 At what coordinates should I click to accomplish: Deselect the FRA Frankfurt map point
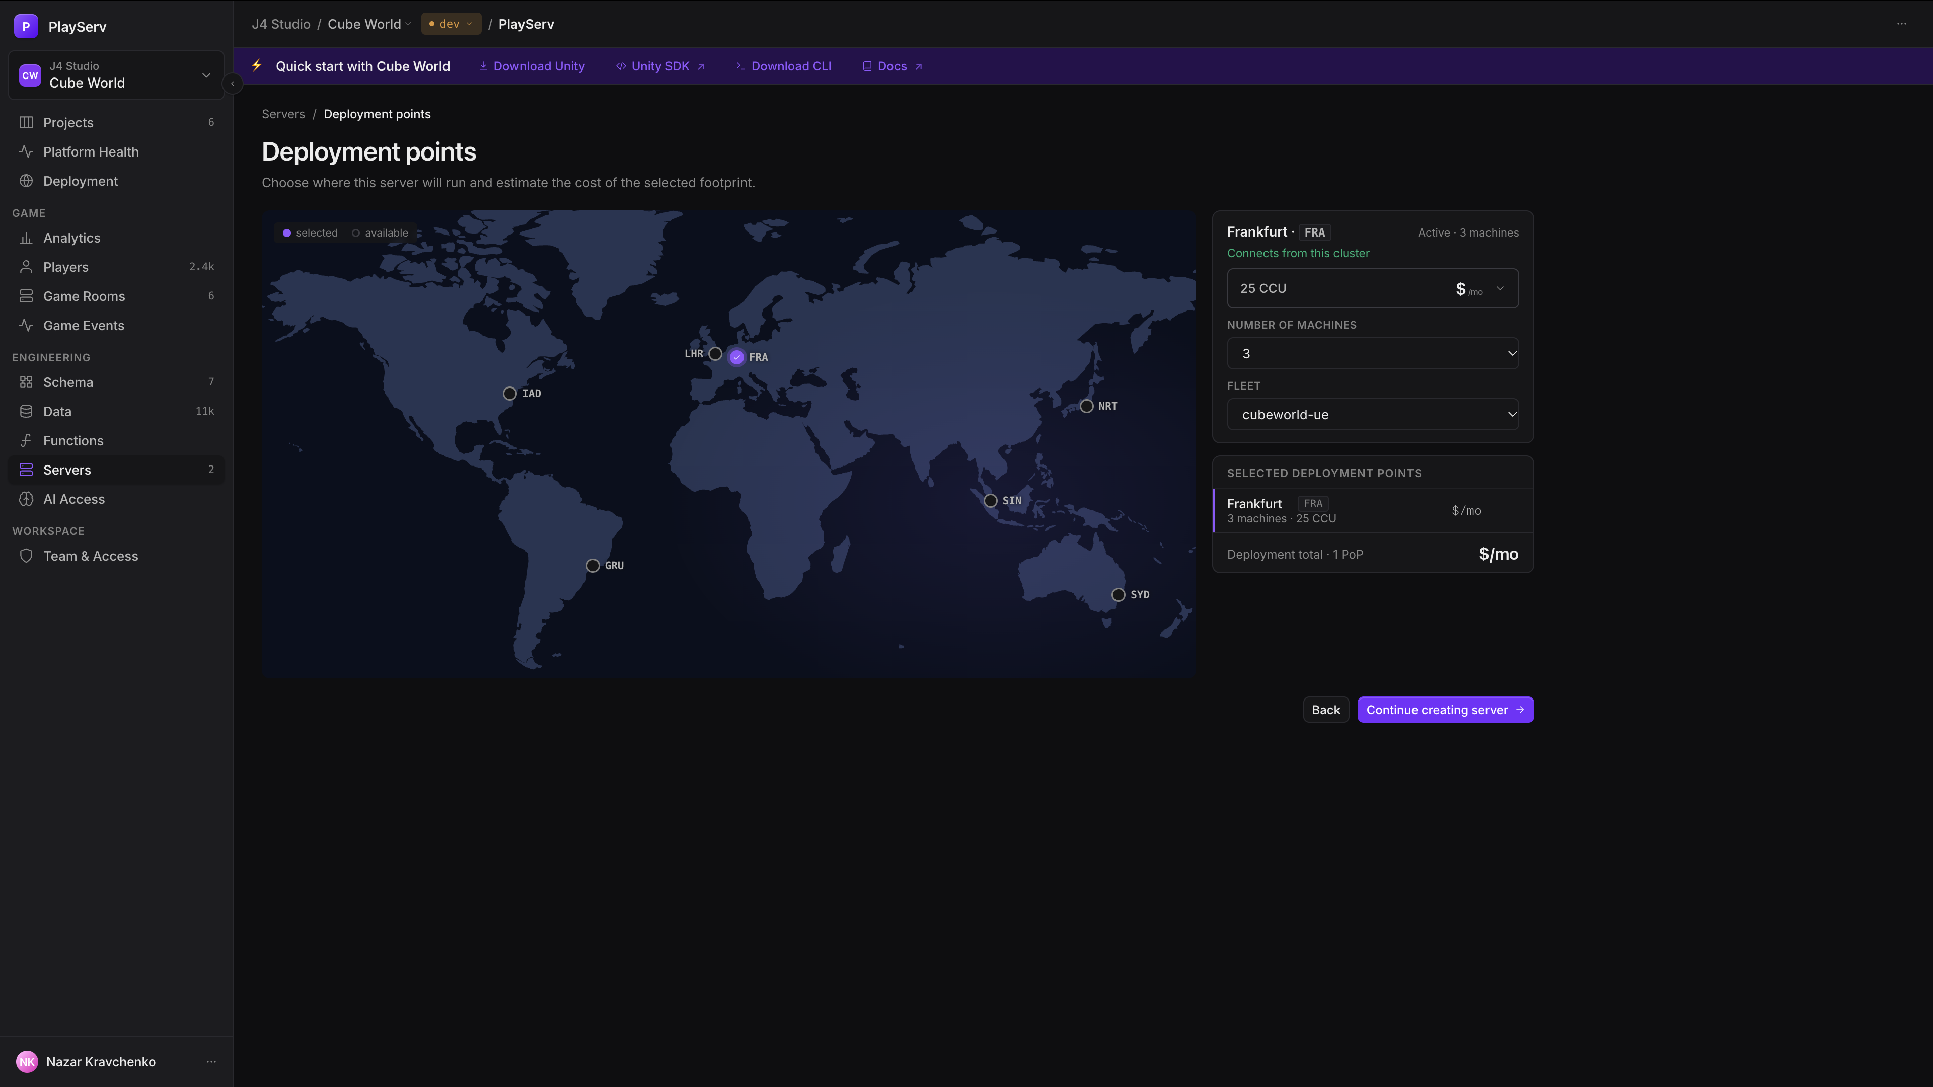pos(737,357)
